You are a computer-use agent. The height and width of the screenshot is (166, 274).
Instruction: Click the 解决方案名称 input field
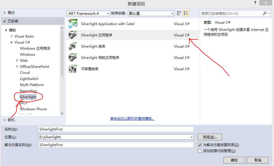click(116, 145)
